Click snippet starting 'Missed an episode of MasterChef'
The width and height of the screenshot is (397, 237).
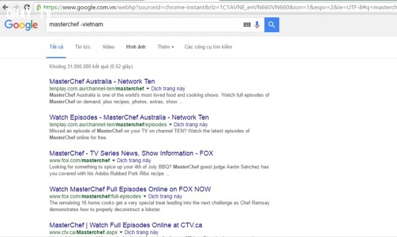pos(149,134)
